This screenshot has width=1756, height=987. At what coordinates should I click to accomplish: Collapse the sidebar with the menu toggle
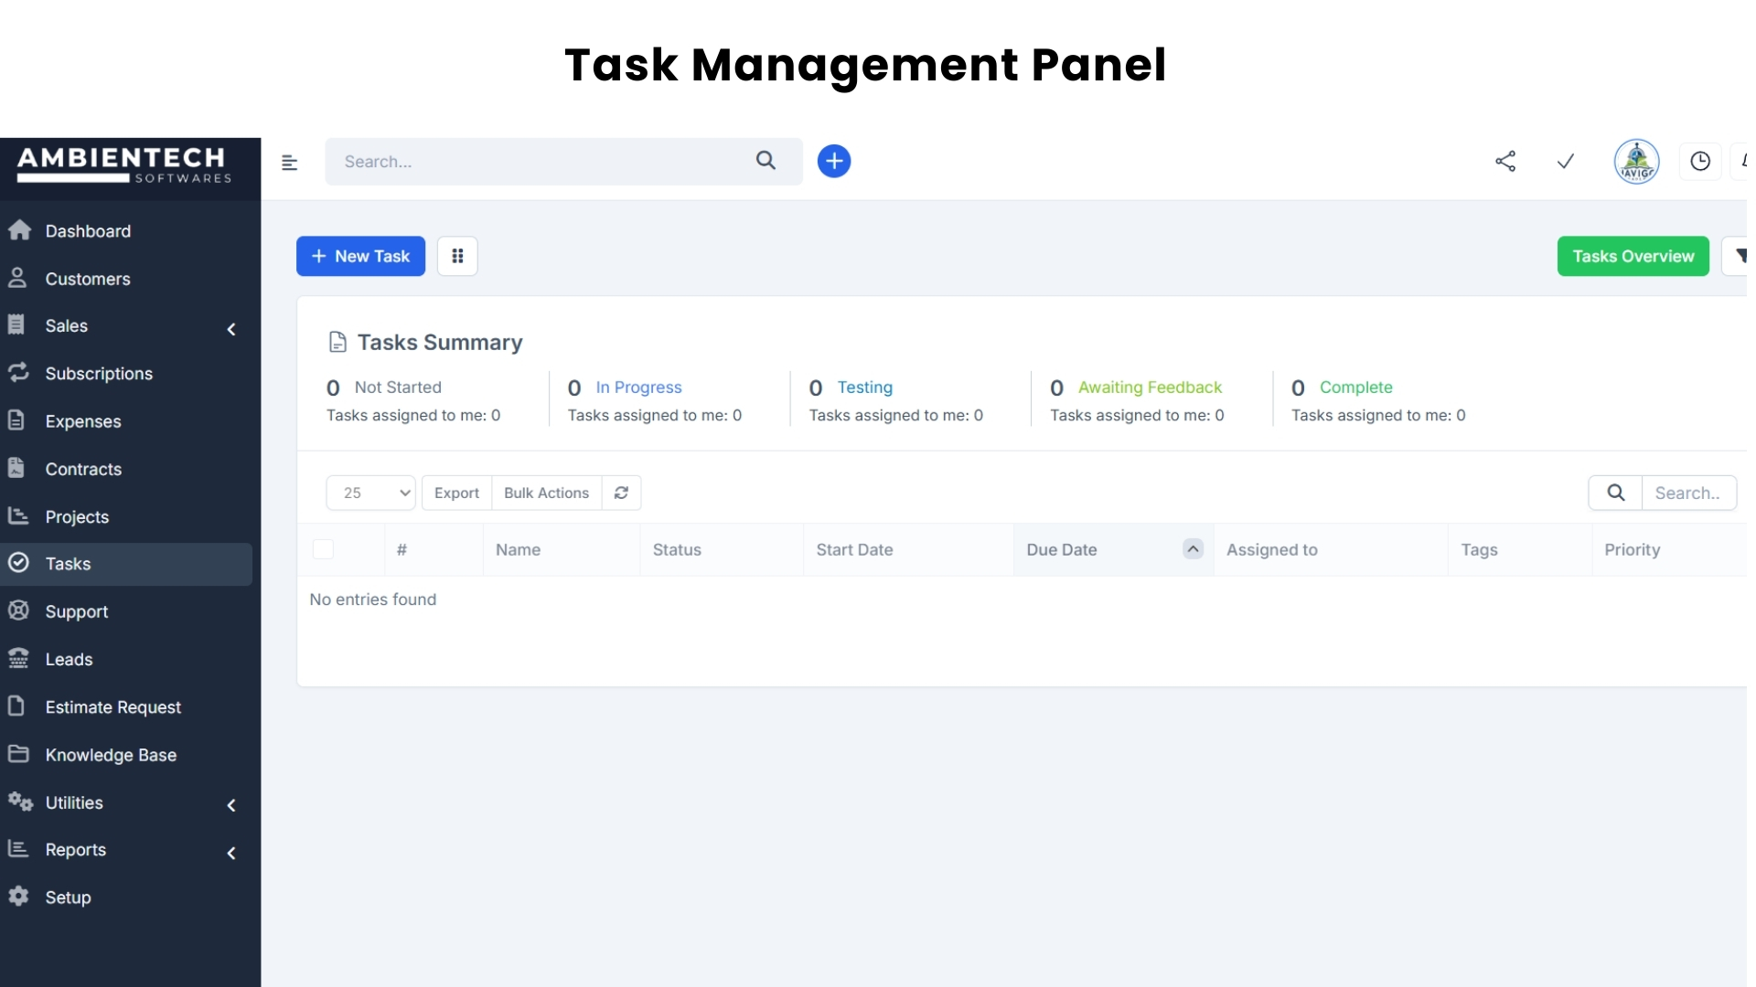290,162
